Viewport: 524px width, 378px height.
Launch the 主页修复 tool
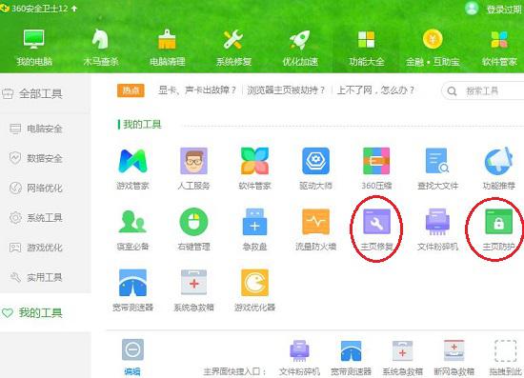[x=376, y=229]
